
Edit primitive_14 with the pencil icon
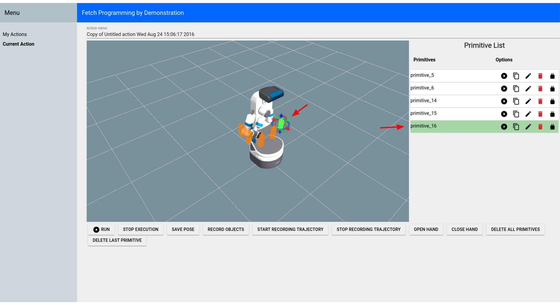click(x=528, y=101)
